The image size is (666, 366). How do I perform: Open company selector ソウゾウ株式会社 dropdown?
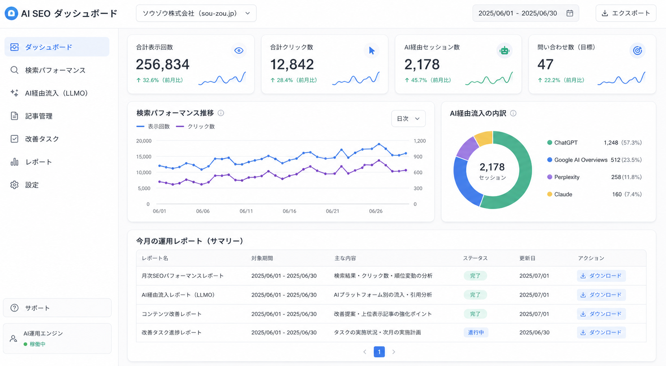coord(196,13)
